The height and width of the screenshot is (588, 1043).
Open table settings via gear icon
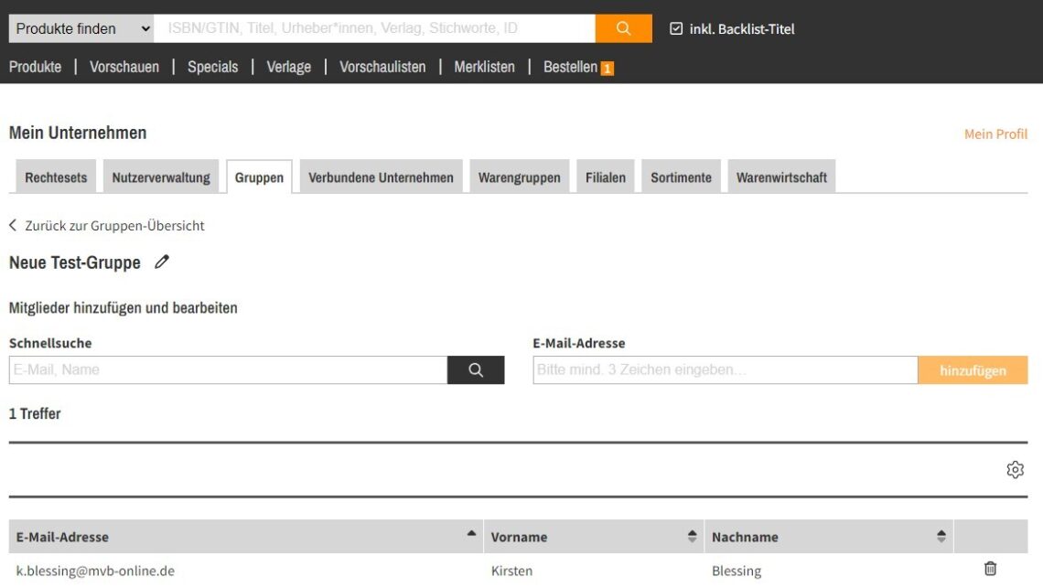[1015, 470]
